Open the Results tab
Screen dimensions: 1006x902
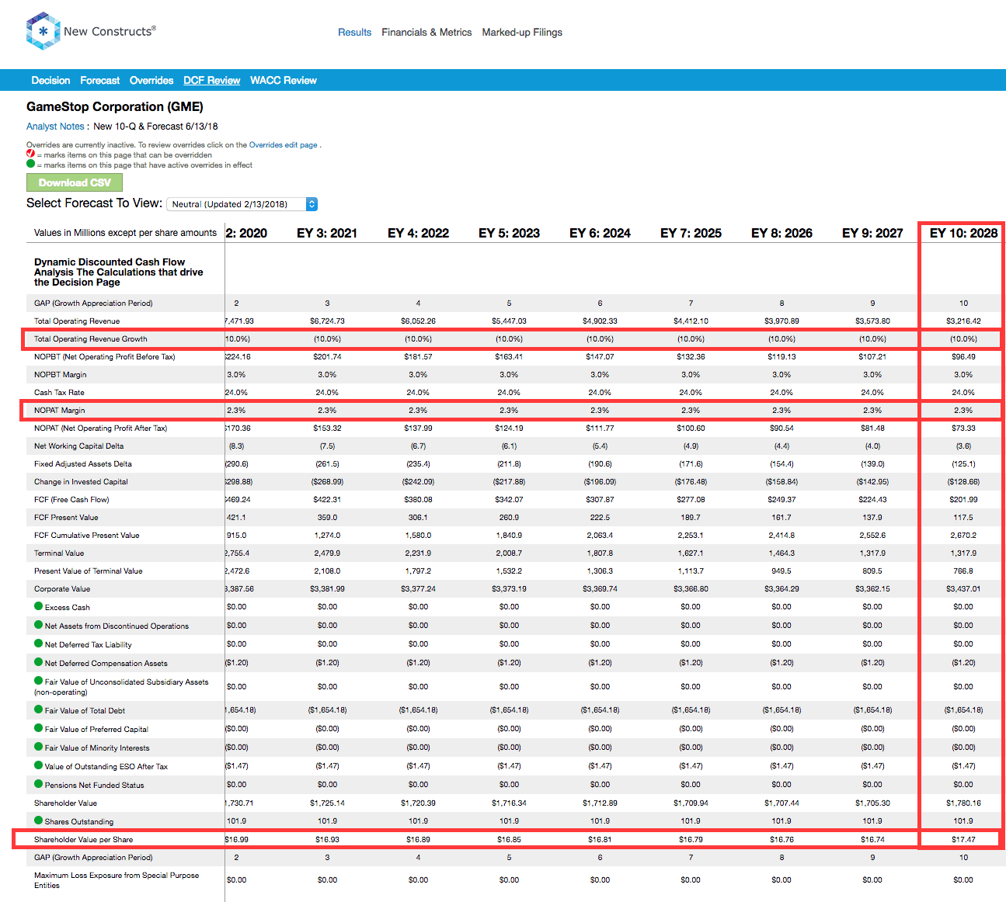click(354, 33)
